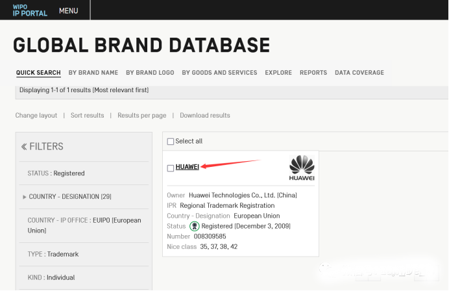Click Regional Trademark Registration text
Image resolution: width=449 pixels, height=291 pixels.
point(227,205)
